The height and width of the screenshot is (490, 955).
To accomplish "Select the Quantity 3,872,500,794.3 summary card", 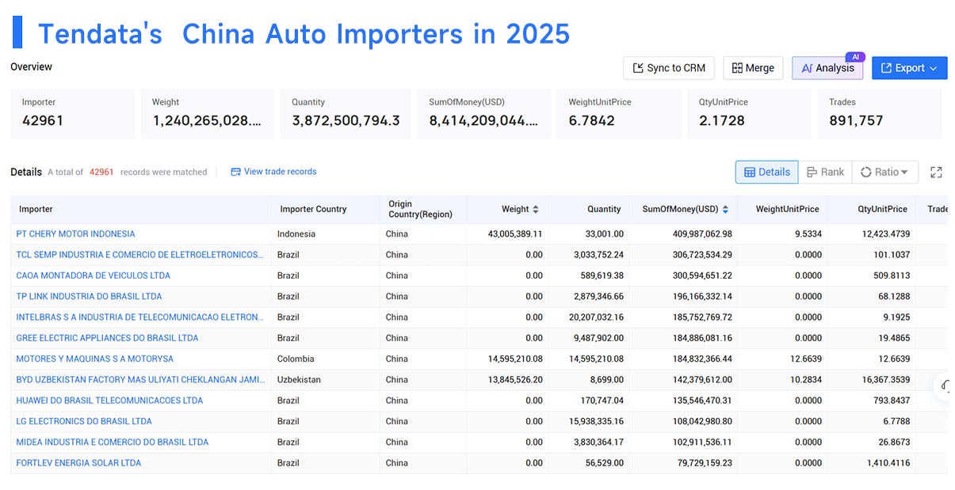I will 346,114.
